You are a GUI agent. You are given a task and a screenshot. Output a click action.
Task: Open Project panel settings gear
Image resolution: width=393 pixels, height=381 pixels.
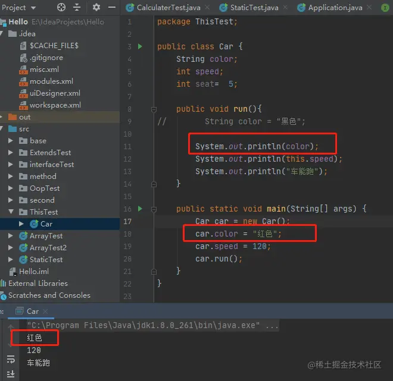pos(96,7)
